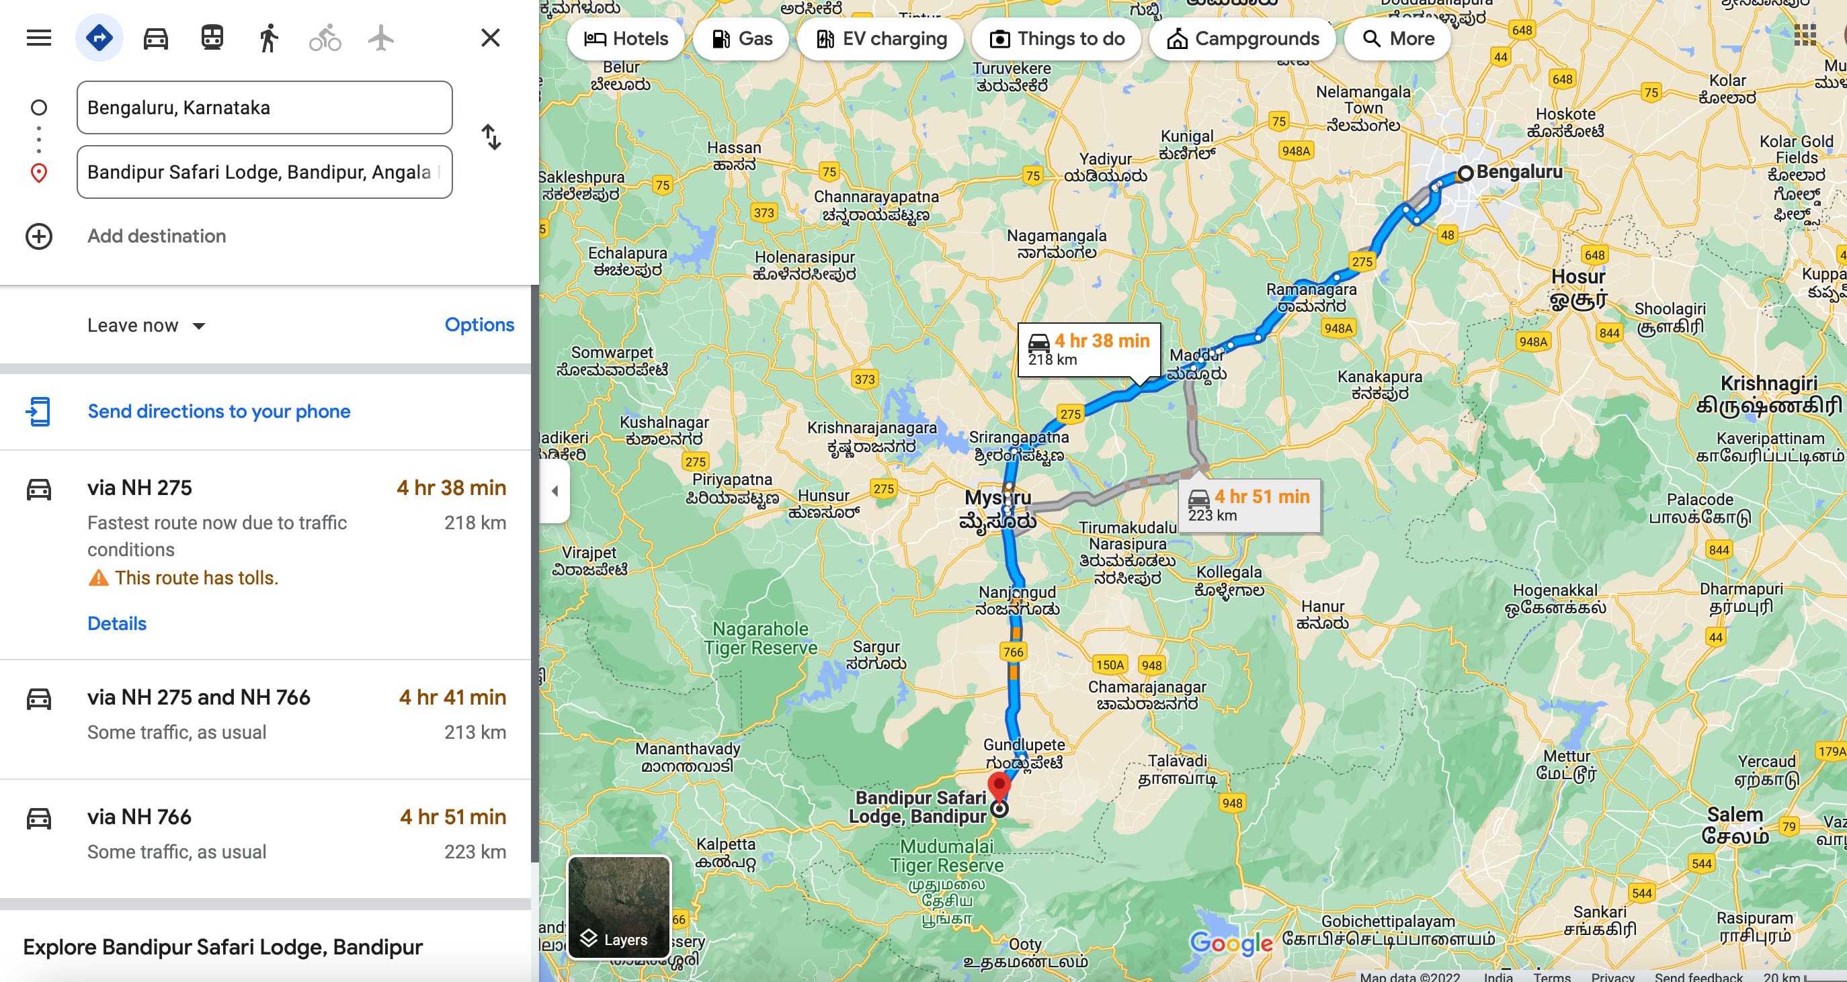Close the directions panel

pos(491,37)
